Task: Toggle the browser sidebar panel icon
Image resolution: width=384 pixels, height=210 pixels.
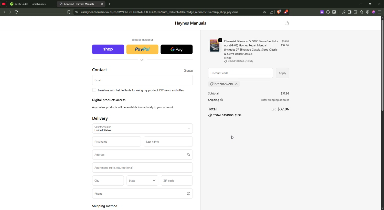Action: click(349, 12)
